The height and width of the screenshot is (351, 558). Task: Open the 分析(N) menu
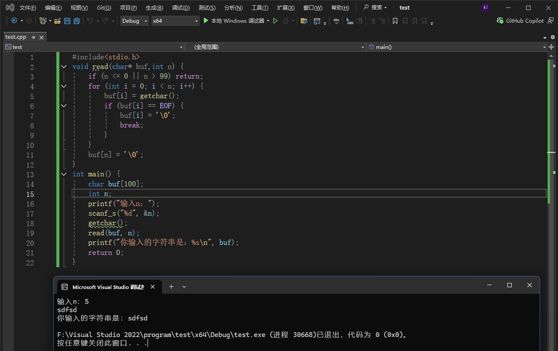point(233,8)
